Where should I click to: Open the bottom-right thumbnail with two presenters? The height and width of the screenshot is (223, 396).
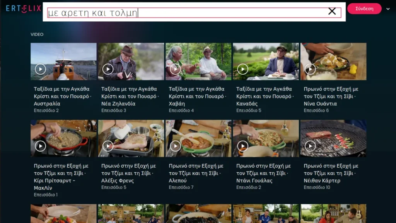[333, 214]
